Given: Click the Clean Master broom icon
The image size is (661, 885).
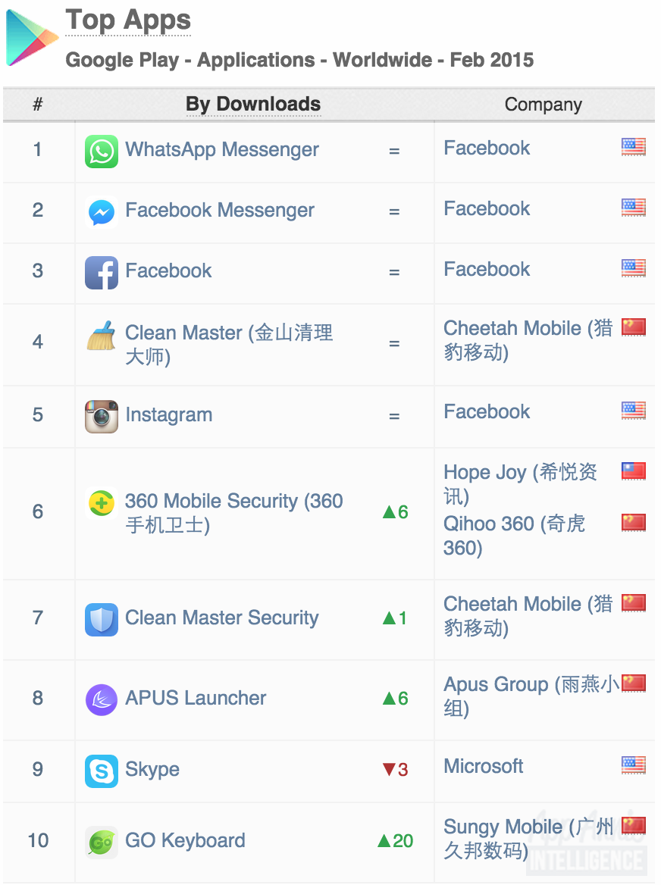Looking at the screenshot, I should [102, 336].
